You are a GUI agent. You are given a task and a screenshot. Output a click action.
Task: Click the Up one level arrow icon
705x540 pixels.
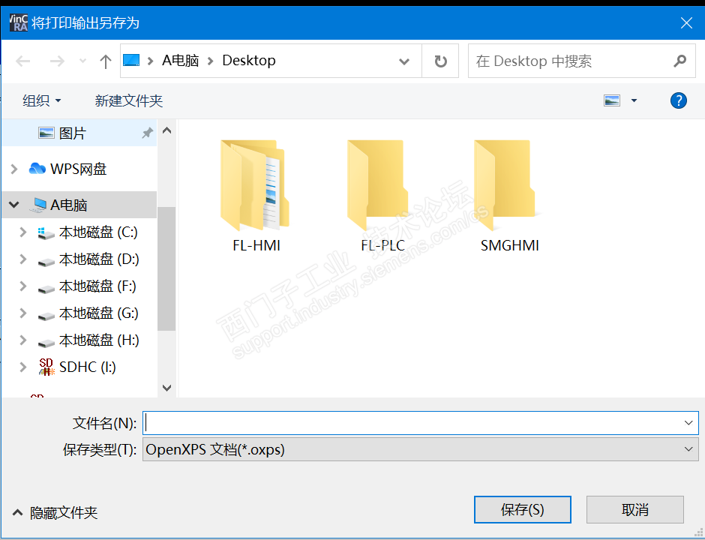click(105, 61)
